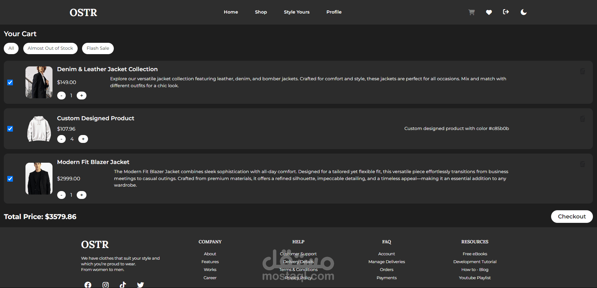Open How to - Blog link
Screen dimensions: 597x288
475,270
